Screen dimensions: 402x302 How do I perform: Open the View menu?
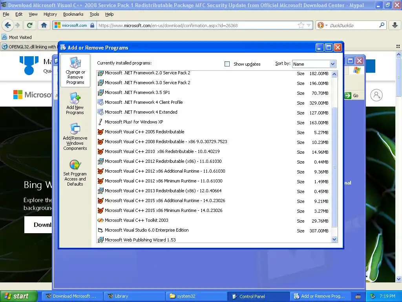pyautogui.click(x=33, y=14)
